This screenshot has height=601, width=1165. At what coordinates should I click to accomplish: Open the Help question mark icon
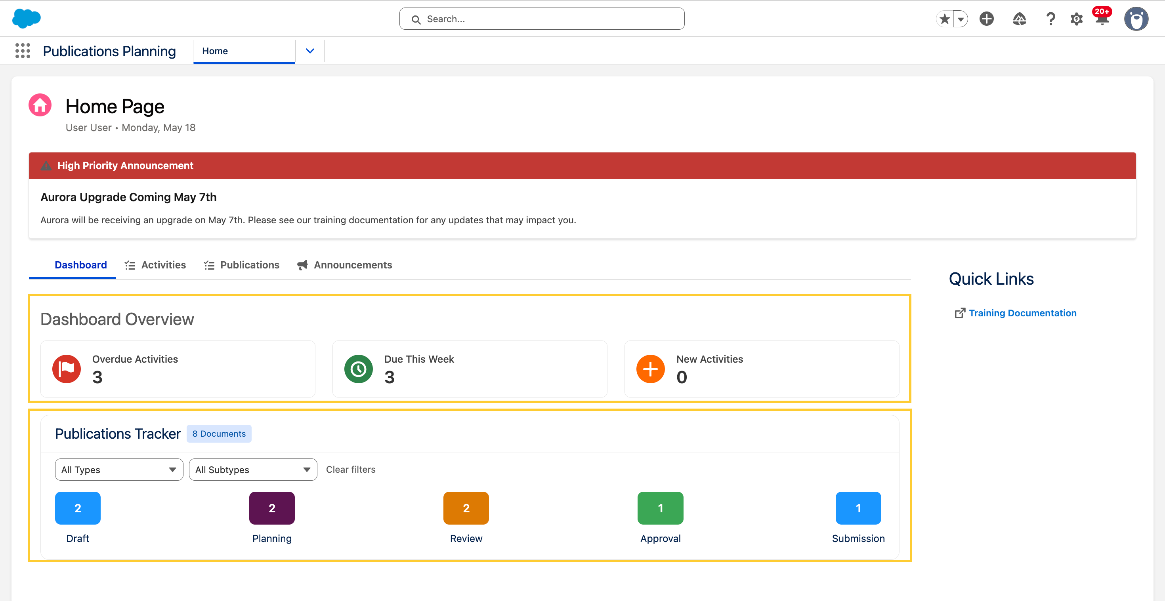(1050, 19)
